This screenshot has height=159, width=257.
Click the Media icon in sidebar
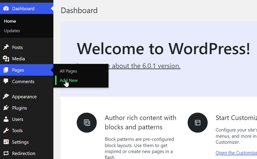tap(6, 59)
